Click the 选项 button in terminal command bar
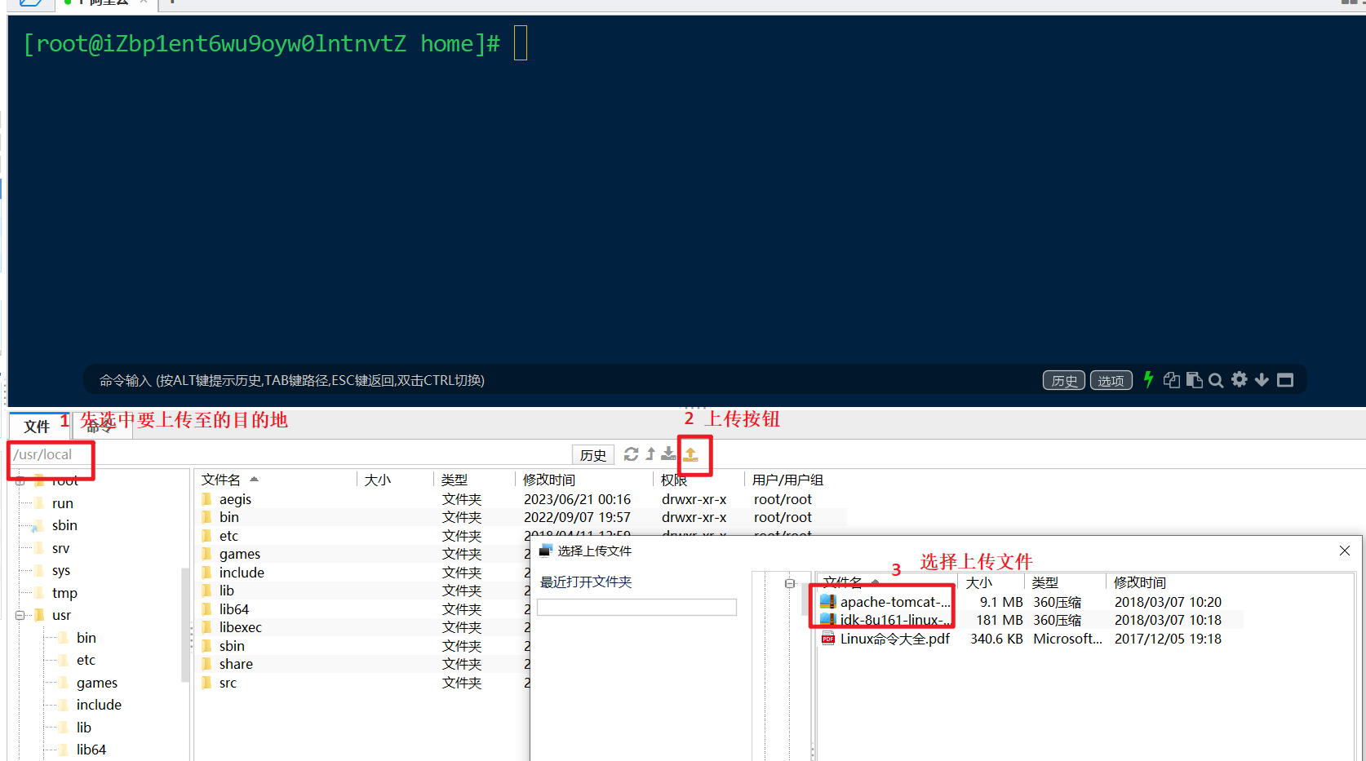Image resolution: width=1366 pixels, height=761 pixels. (1111, 380)
